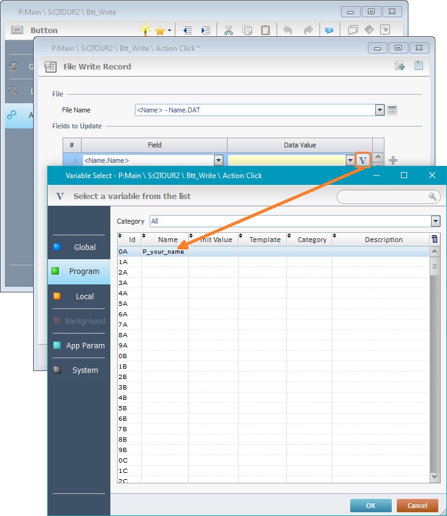Screen dimensions: 447x516
Task: Expand the Category dropdown set to All
Action: [435, 221]
